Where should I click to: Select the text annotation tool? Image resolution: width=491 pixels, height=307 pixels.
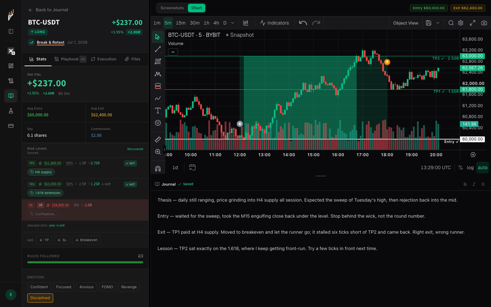(x=158, y=111)
